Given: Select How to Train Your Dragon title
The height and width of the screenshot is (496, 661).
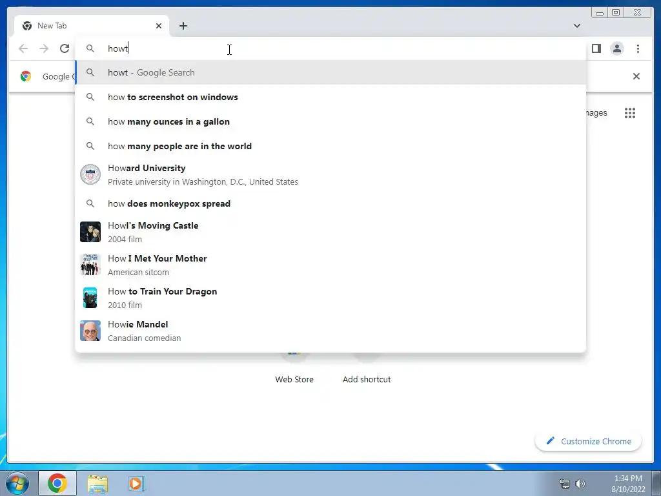Looking at the screenshot, I should coord(162,291).
